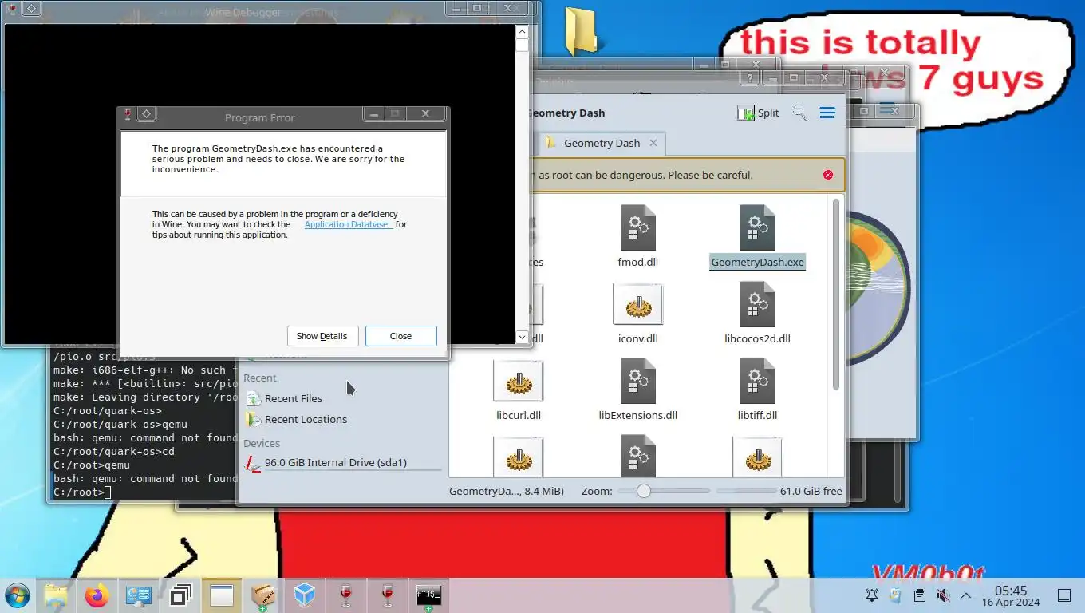The image size is (1085, 613).
Task: Open the cardboard box package taskbar icon
Action: point(263,595)
